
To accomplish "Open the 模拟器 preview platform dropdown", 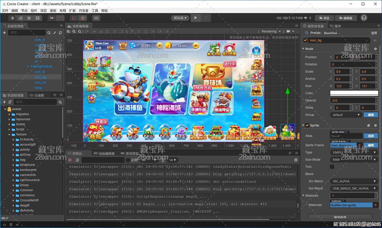I will (180, 18).
